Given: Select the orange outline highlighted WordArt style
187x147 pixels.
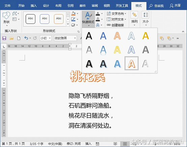Looking at the screenshot, I should [x=132, y=64].
